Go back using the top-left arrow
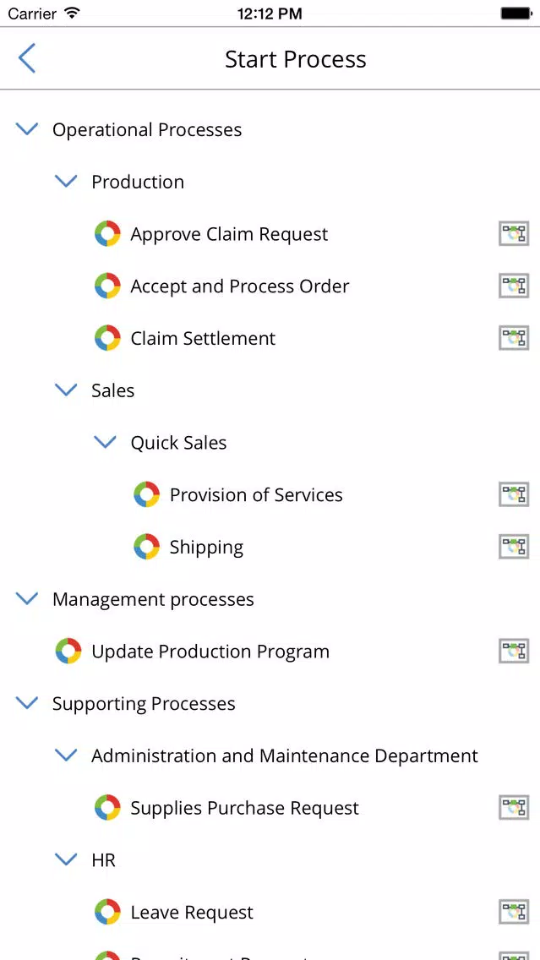This screenshot has width=540, height=960. 27,59
